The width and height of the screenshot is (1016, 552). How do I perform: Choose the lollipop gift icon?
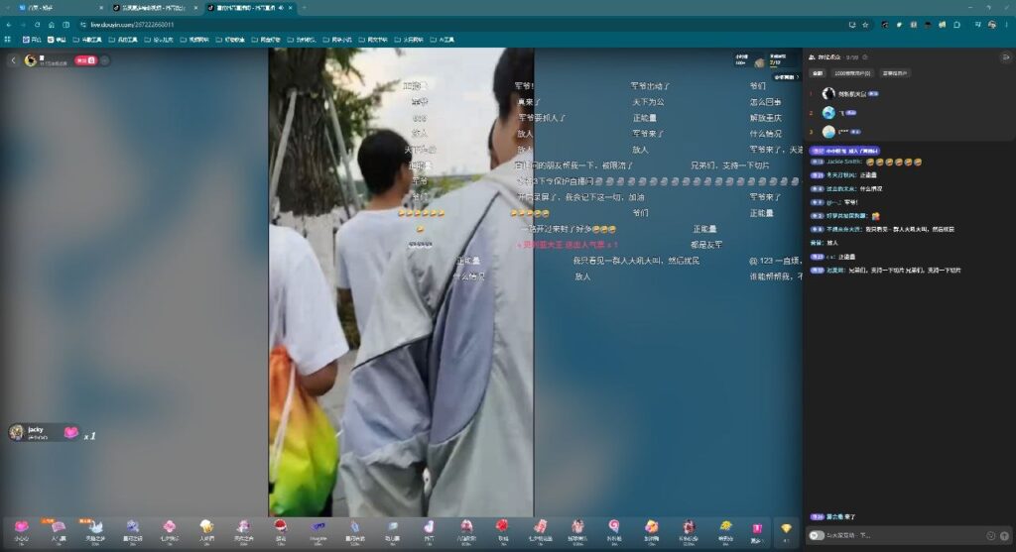coord(613,526)
